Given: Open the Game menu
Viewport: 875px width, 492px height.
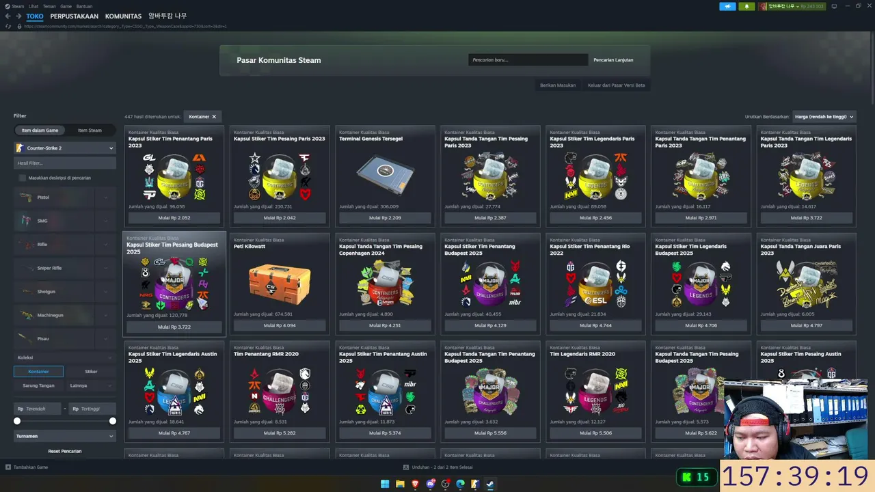Looking at the screenshot, I should (66, 6).
